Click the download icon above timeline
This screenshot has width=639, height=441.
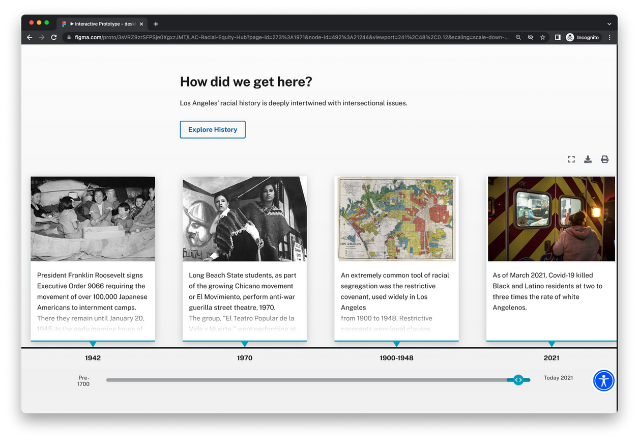point(588,159)
